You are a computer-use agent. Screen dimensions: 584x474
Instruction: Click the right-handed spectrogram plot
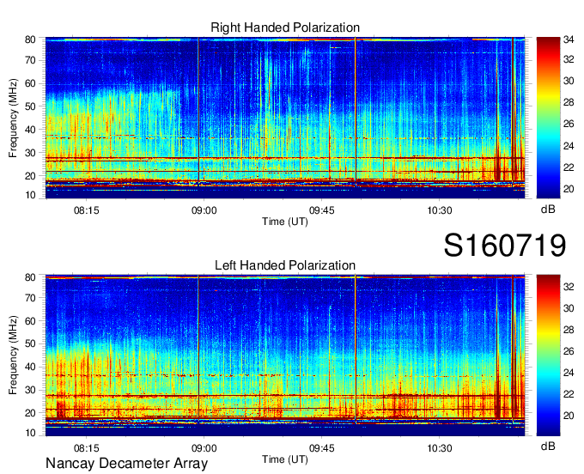(x=285, y=118)
